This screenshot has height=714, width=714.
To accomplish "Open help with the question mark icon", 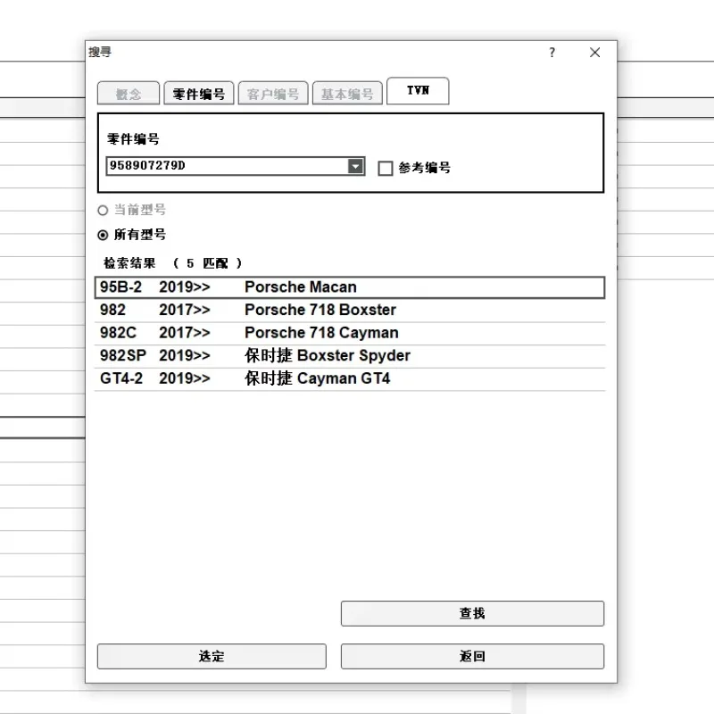I will click(x=552, y=53).
